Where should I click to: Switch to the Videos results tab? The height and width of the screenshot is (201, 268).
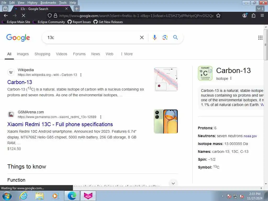[62, 54]
